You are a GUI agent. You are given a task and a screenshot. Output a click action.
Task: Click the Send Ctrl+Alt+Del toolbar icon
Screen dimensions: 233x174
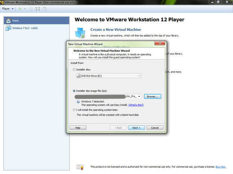tap(31, 9)
